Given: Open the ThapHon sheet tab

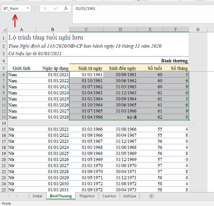Looking at the screenshot, I should tap(87, 196).
